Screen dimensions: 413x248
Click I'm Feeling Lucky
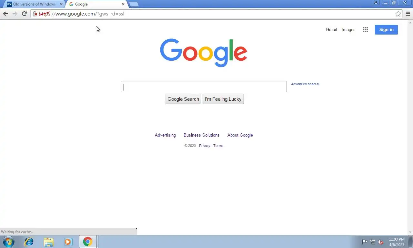click(x=223, y=99)
